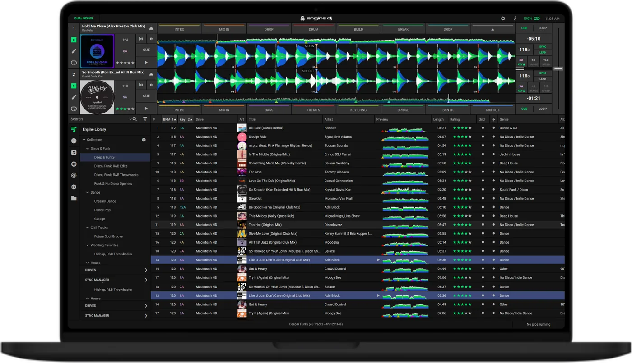Trigger the DRUM hot cue pad
The image size is (632, 363).
[x=314, y=29]
